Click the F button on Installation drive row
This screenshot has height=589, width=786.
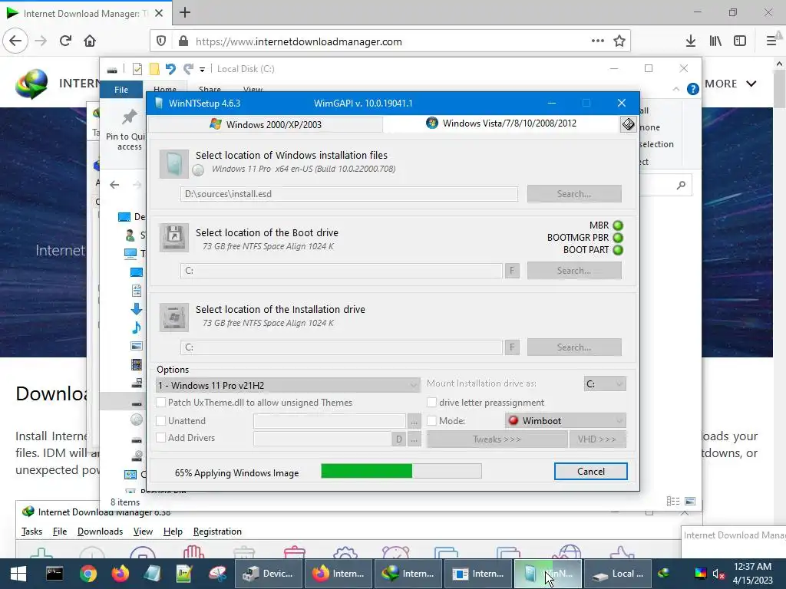(512, 347)
